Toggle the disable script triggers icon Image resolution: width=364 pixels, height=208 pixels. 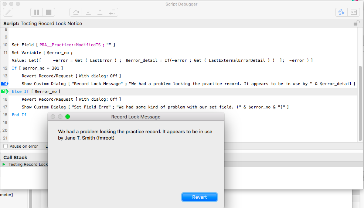click(341, 12)
